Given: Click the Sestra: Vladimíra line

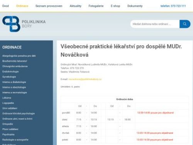Looking at the screenshot, I should [75, 72].
